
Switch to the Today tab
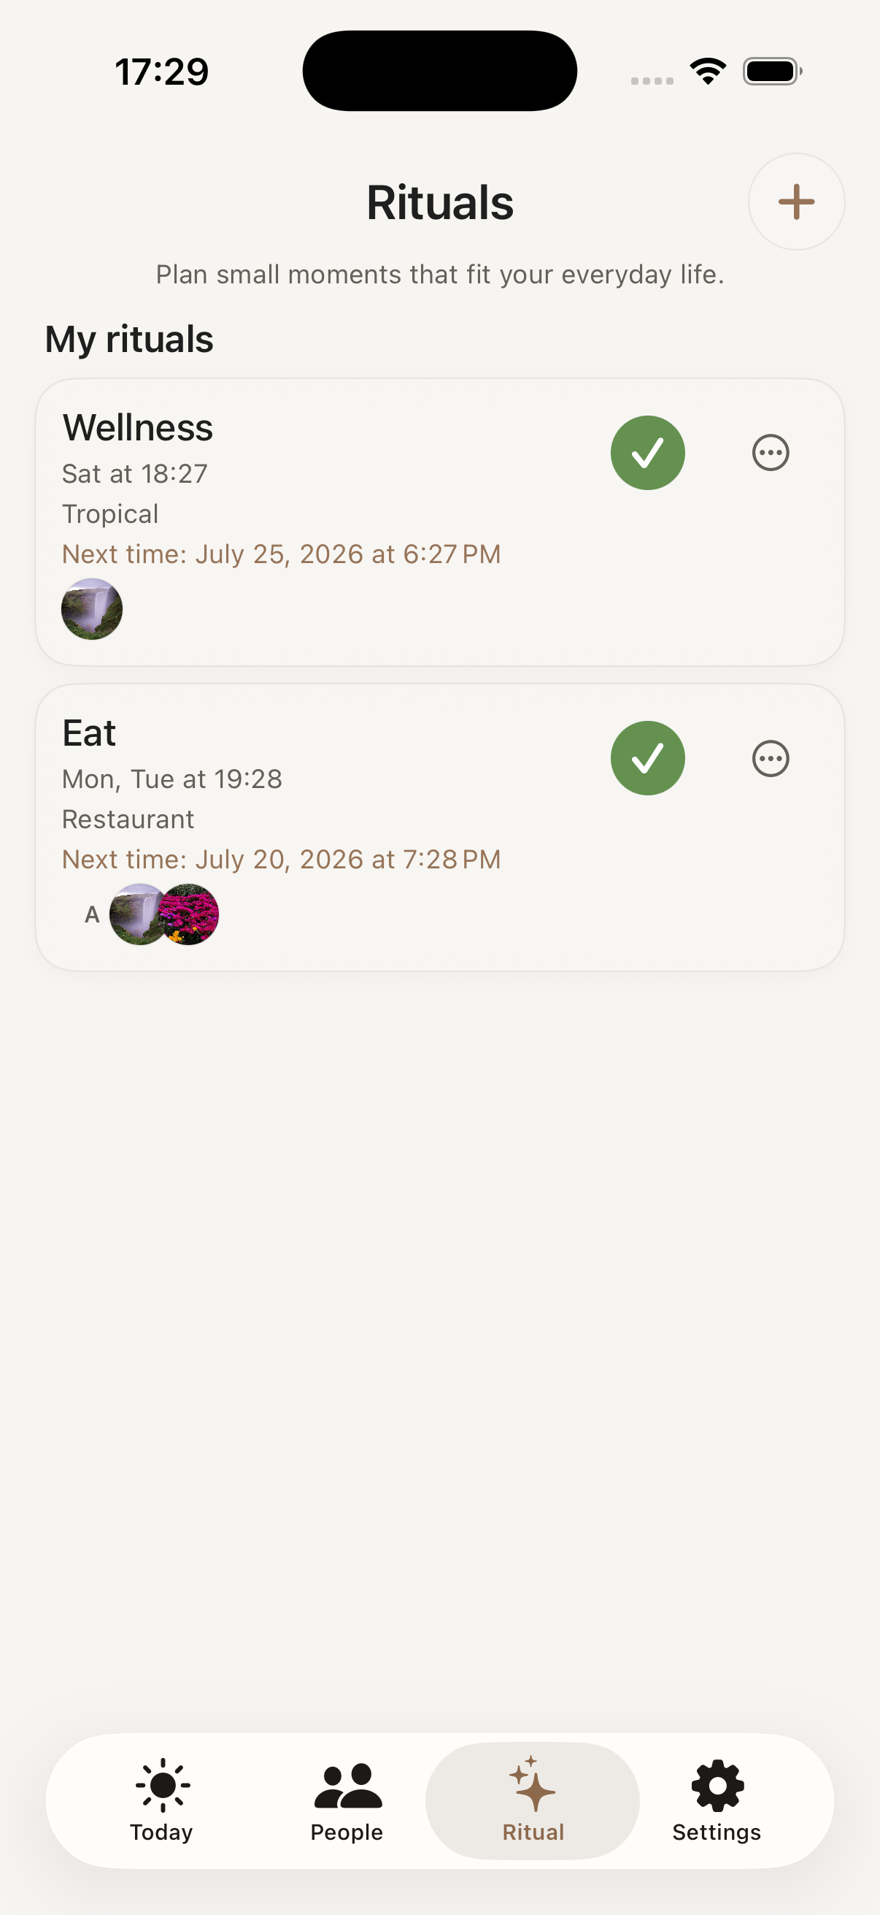162,1800
